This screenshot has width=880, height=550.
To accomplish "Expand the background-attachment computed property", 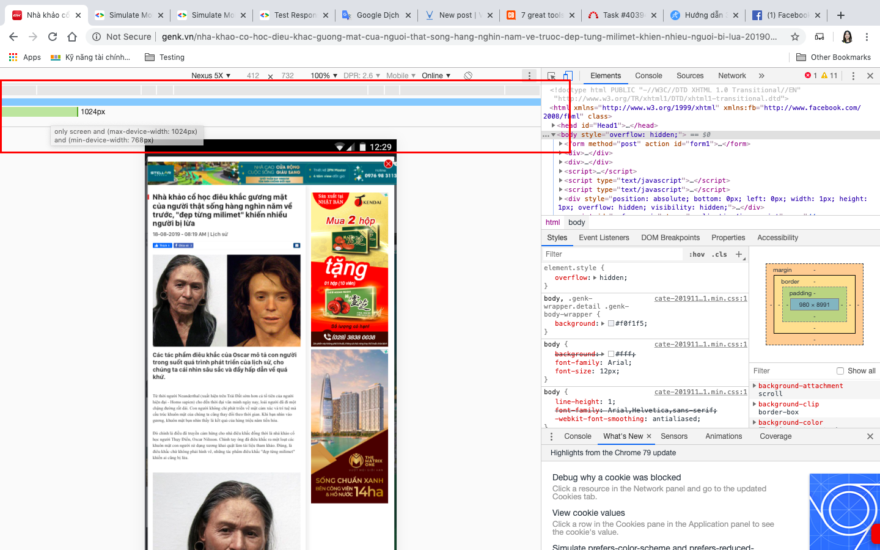I will click(754, 386).
